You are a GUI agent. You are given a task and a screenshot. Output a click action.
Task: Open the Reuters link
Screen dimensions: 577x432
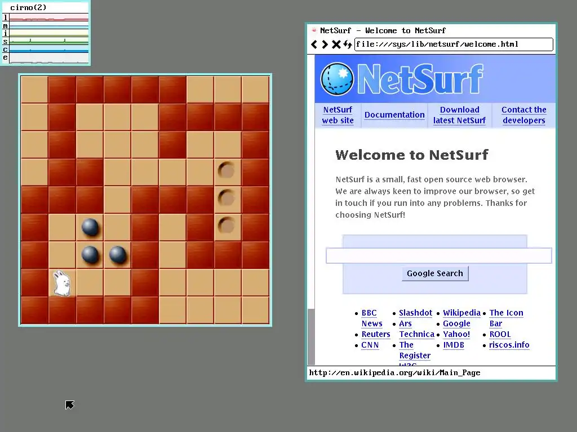pos(376,334)
